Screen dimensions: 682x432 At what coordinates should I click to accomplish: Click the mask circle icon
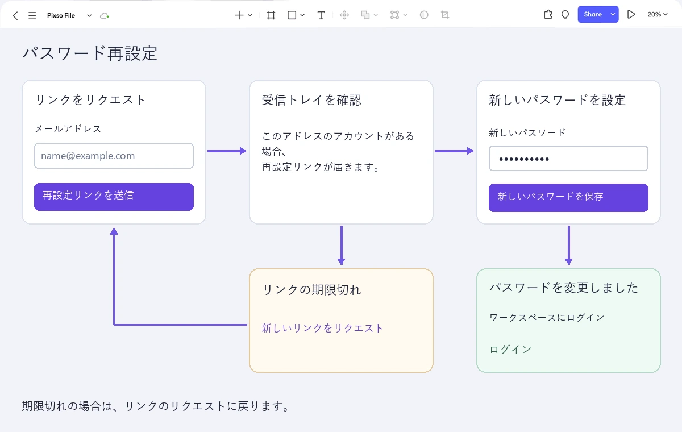click(x=424, y=15)
